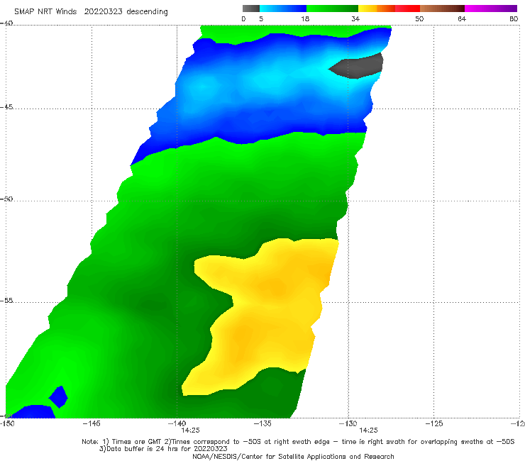Click the '18' color bar label
The height and width of the screenshot is (461, 525).
pyautogui.click(x=305, y=18)
